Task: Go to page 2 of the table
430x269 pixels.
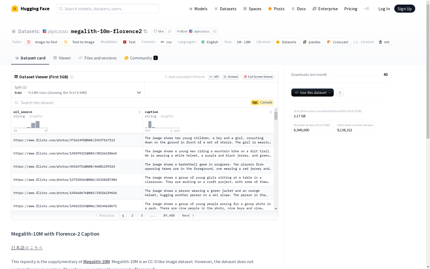Action: coord(132,215)
